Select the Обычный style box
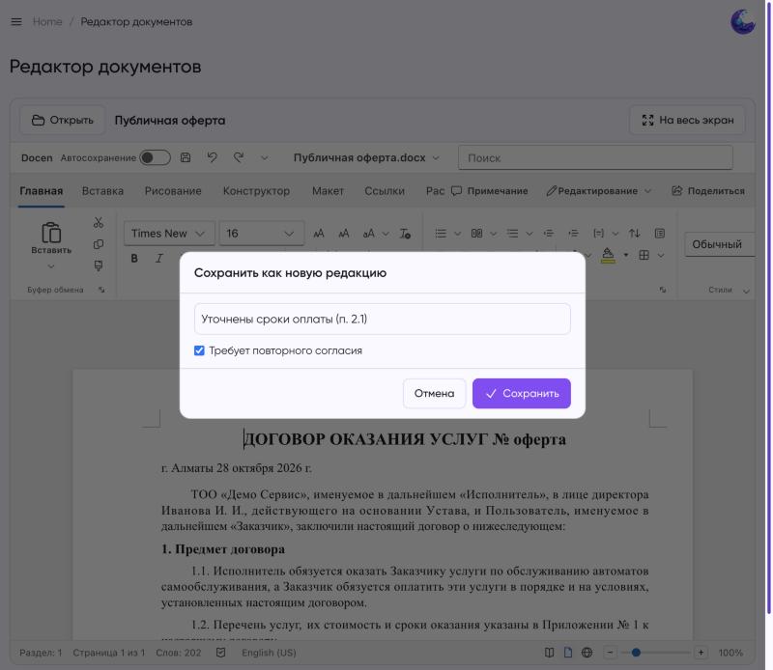773x670 pixels. 719,244
